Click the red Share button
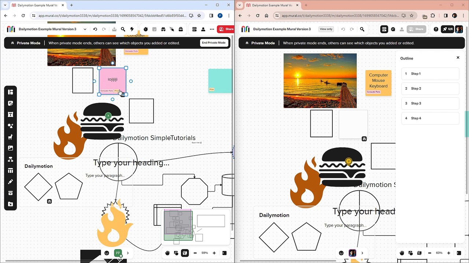 click(226, 29)
